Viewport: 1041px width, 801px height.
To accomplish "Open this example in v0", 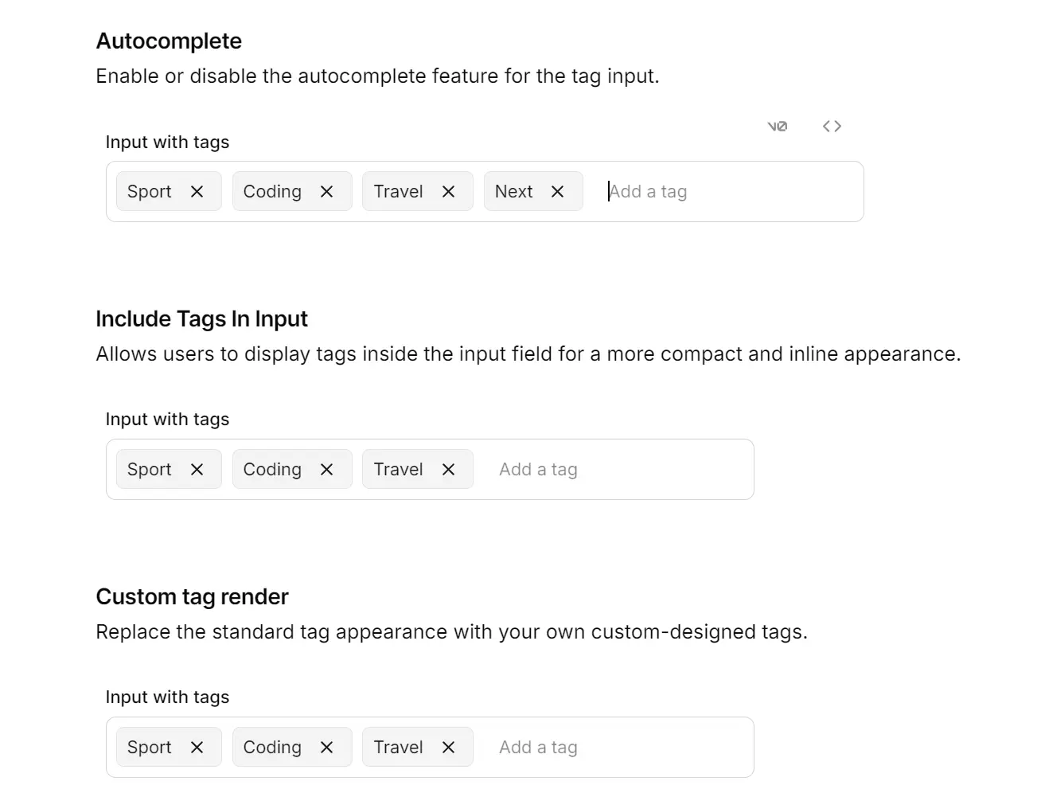I will 778,126.
